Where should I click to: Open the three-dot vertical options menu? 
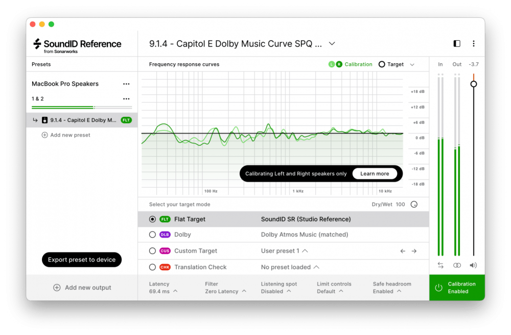(x=474, y=44)
